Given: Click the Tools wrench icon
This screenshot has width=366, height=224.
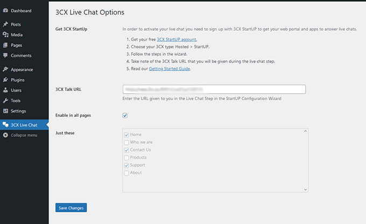Looking at the screenshot, I should point(5,101).
